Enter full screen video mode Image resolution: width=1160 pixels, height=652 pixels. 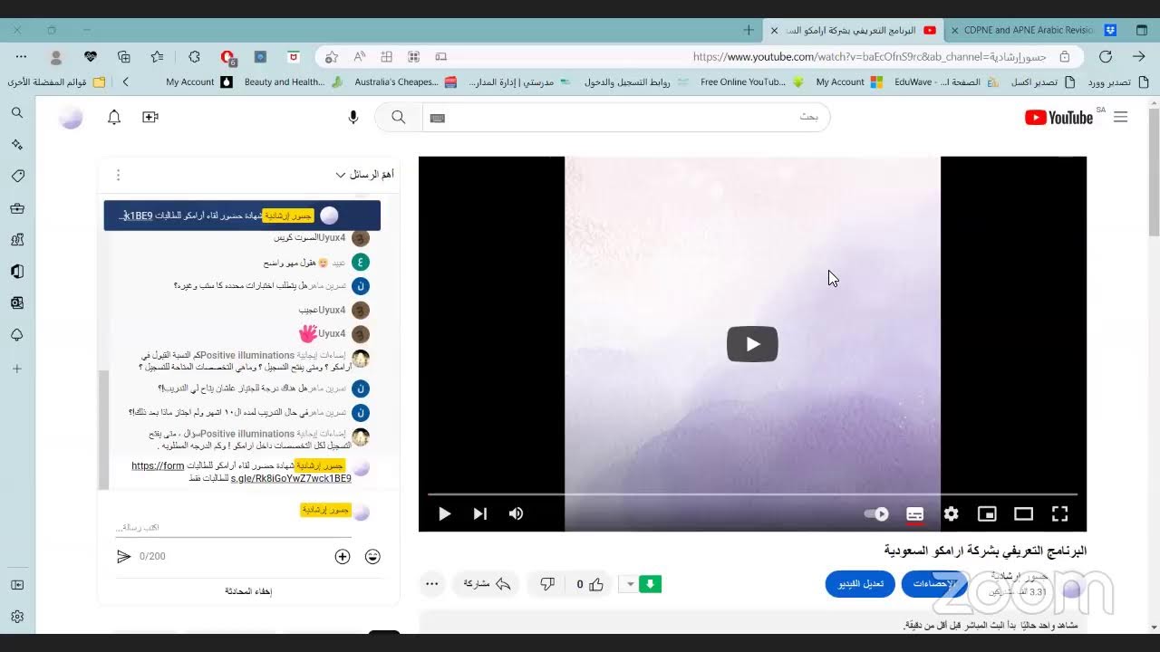[x=1059, y=513]
